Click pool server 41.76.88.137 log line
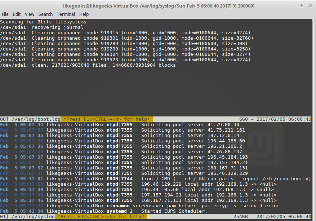 point(121,152)
